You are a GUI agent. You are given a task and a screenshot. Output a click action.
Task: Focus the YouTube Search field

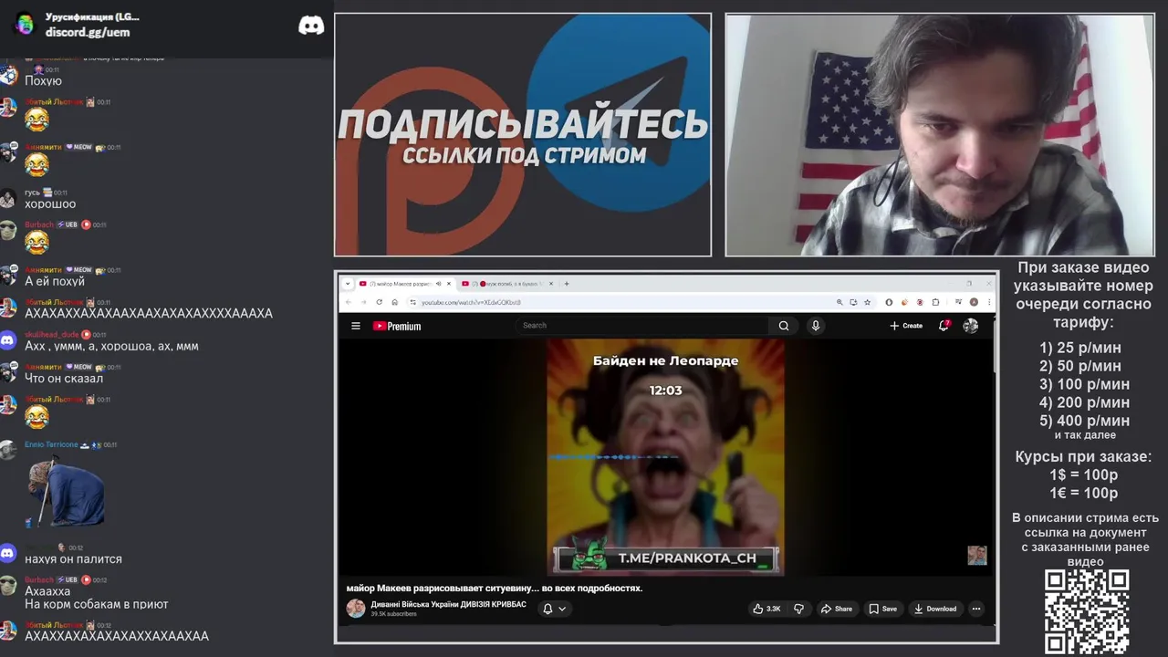pyautogui.click(x=643, y=326)
